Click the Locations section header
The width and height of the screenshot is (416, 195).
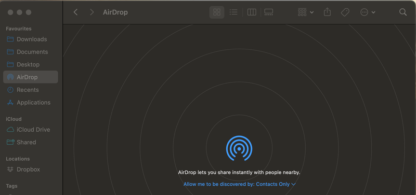(x=18, y=159)
